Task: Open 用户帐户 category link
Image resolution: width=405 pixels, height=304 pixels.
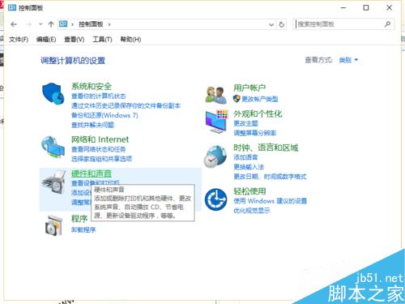Action: [249, 88]
